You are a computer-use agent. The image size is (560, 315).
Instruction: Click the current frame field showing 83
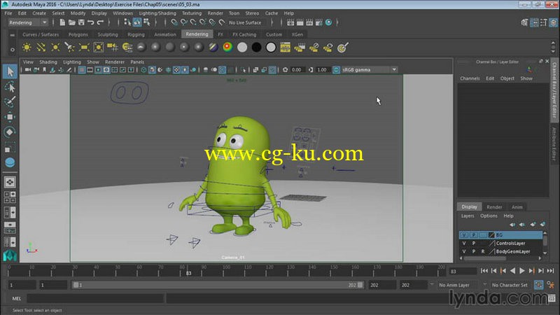(463, 272)
